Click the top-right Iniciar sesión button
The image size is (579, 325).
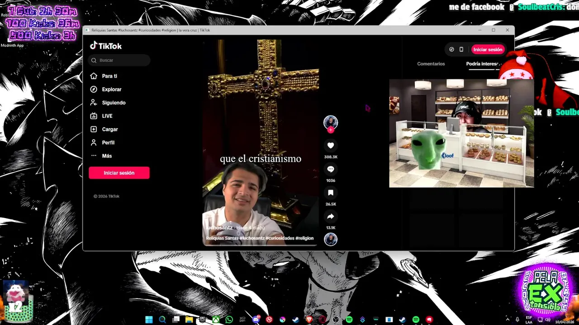(x=488, y=50)
